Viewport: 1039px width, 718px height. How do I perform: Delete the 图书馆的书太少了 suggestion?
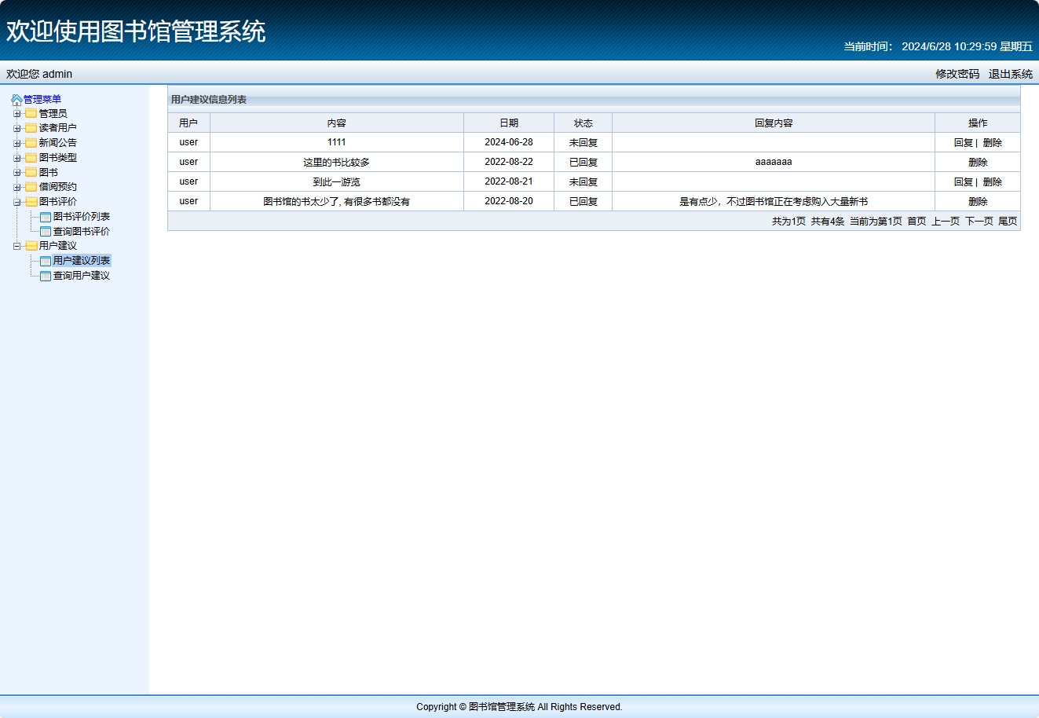(x=978, y=202)
